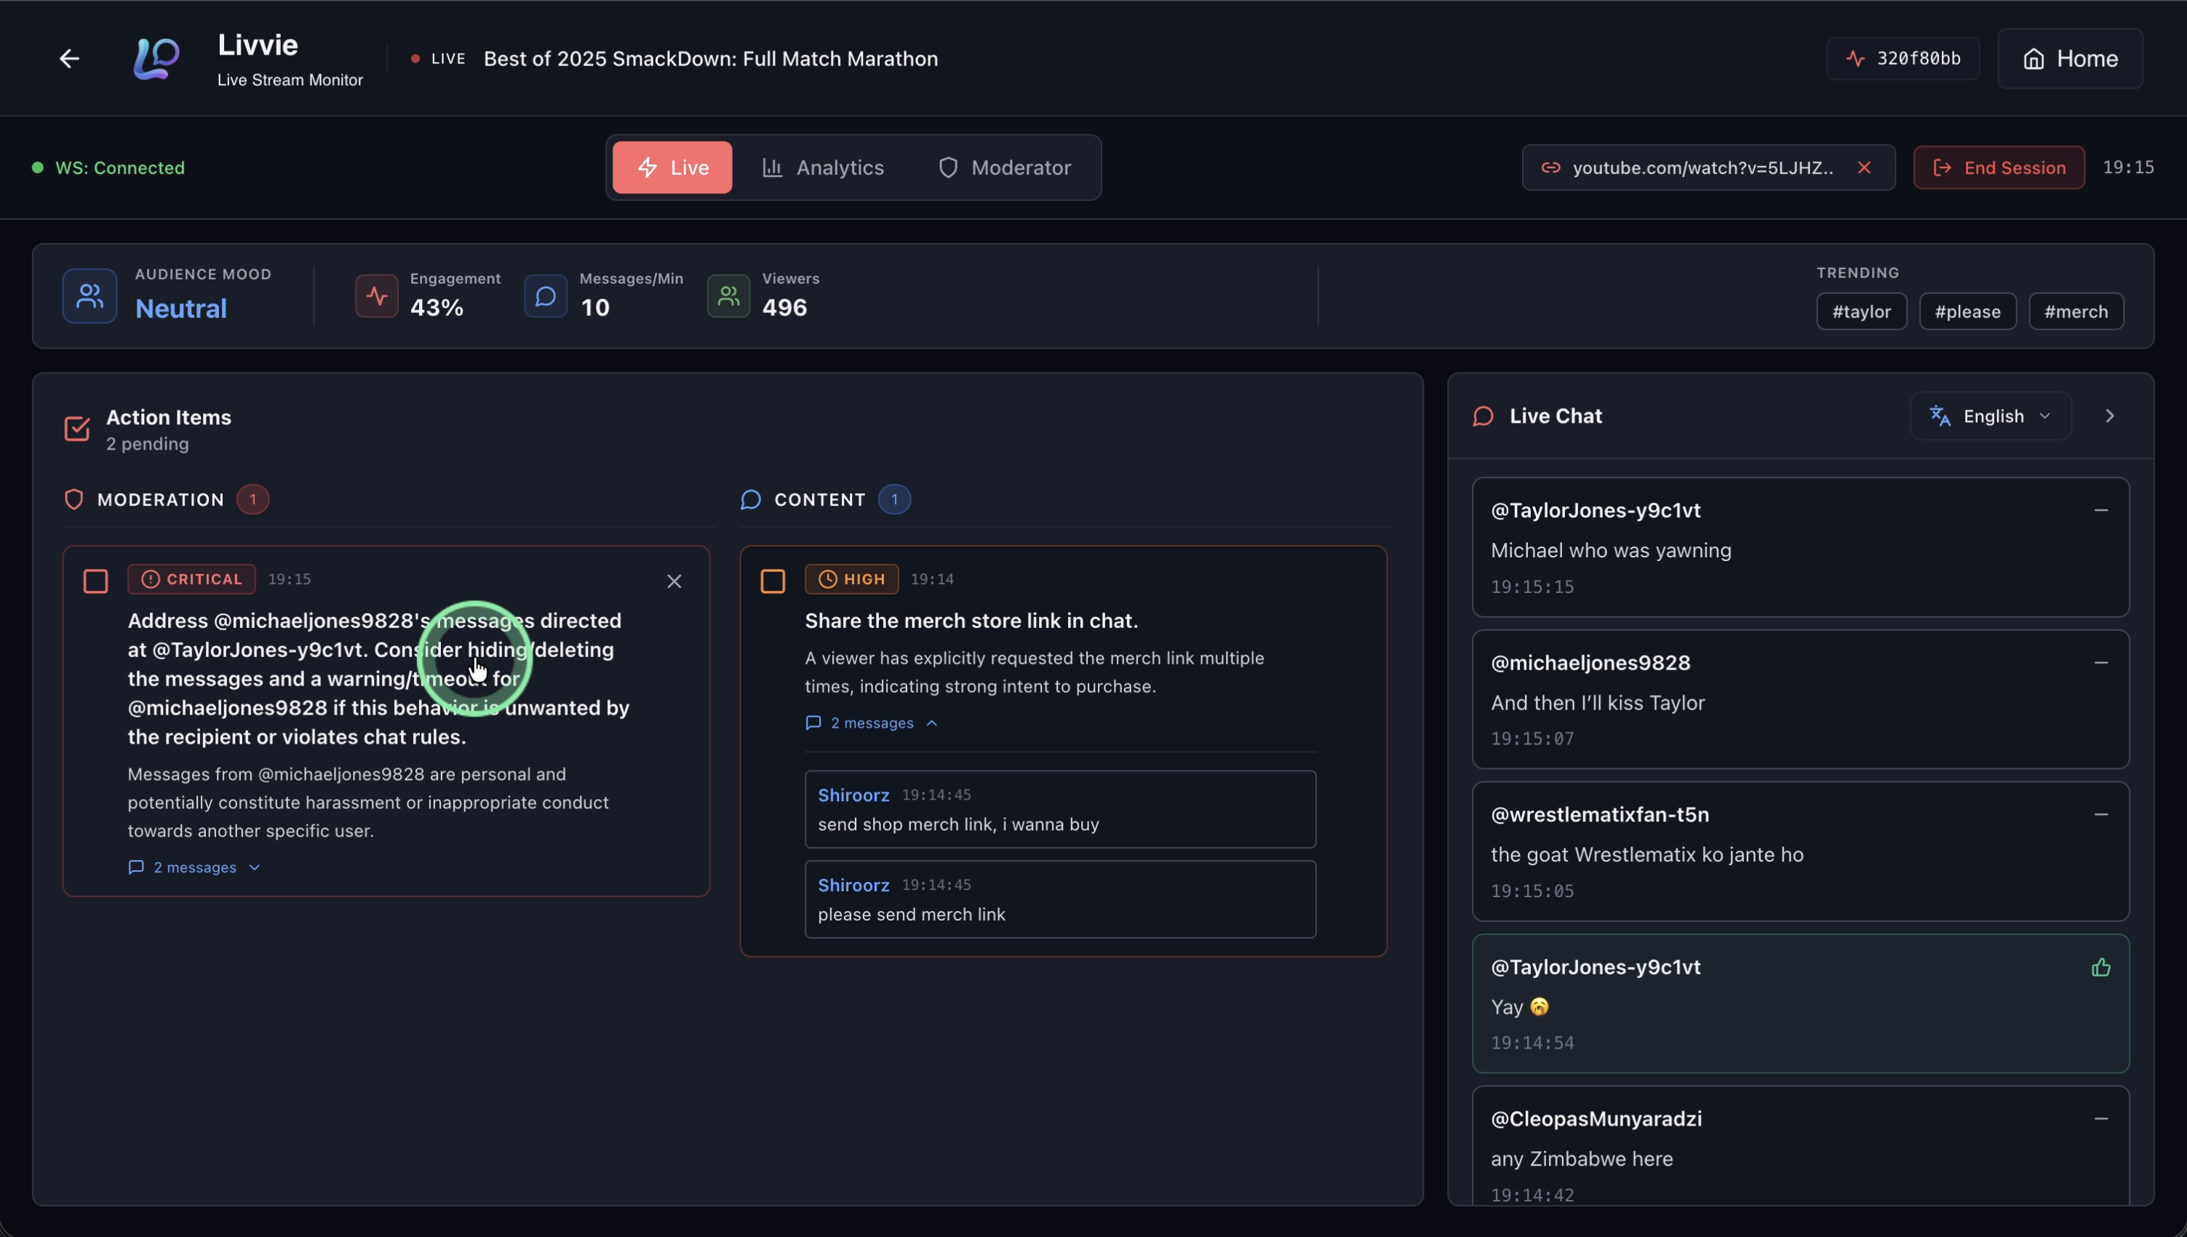Dismiss the critical moderation item
The height and width of the screenshot is (1237, 2187).
coord(674,581)
